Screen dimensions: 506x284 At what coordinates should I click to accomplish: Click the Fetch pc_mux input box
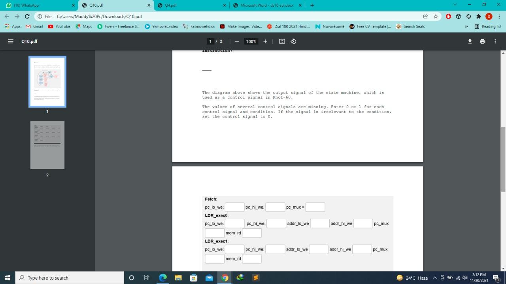315,207
